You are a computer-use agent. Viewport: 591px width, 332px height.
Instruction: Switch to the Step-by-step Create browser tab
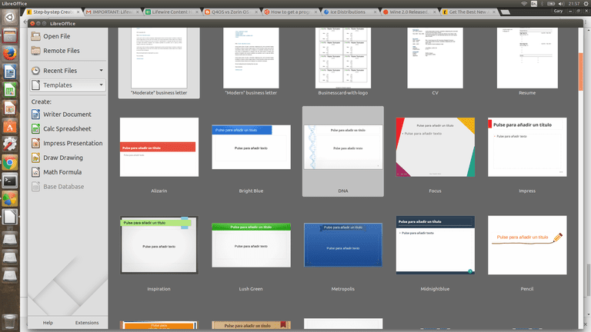(x=53, y=12)
